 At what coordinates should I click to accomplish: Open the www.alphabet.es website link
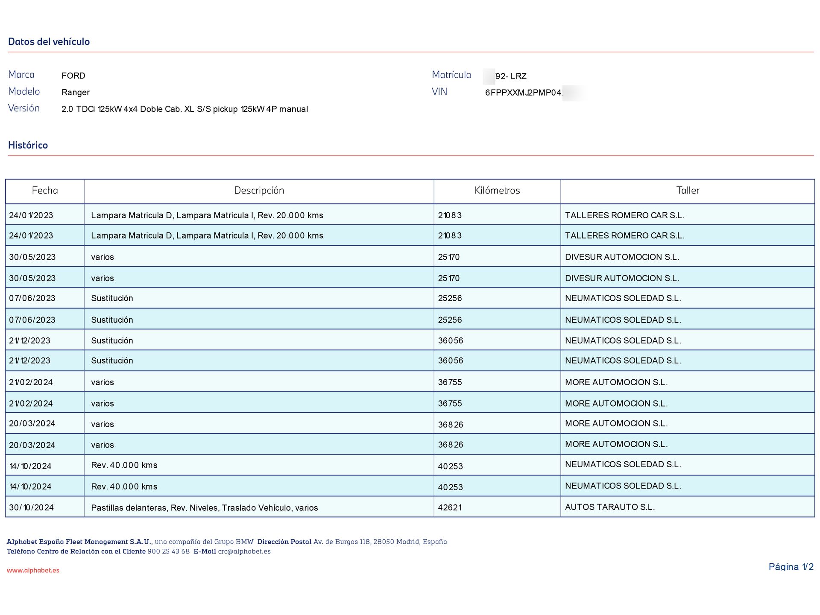[33, 570]
